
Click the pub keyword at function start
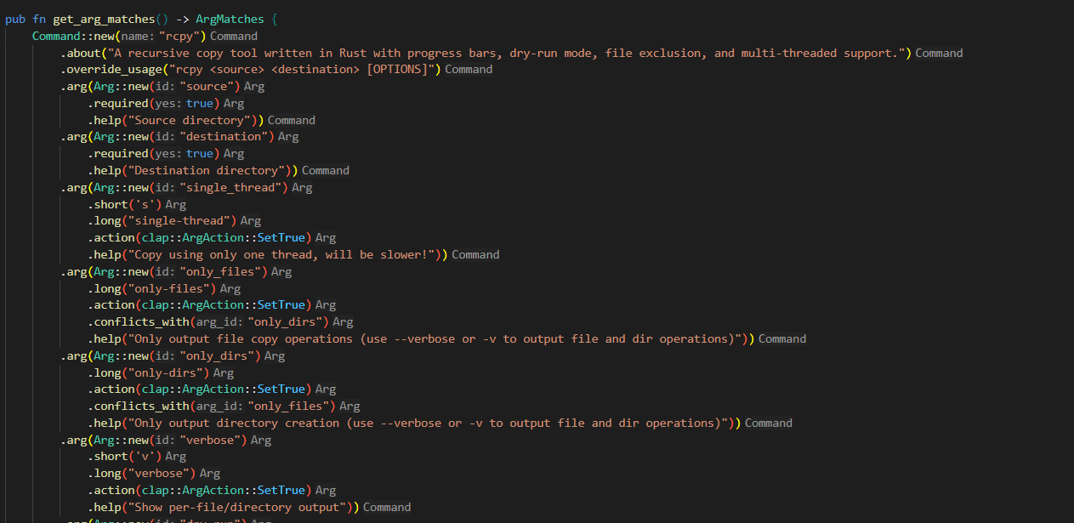(x=15, y=19)
